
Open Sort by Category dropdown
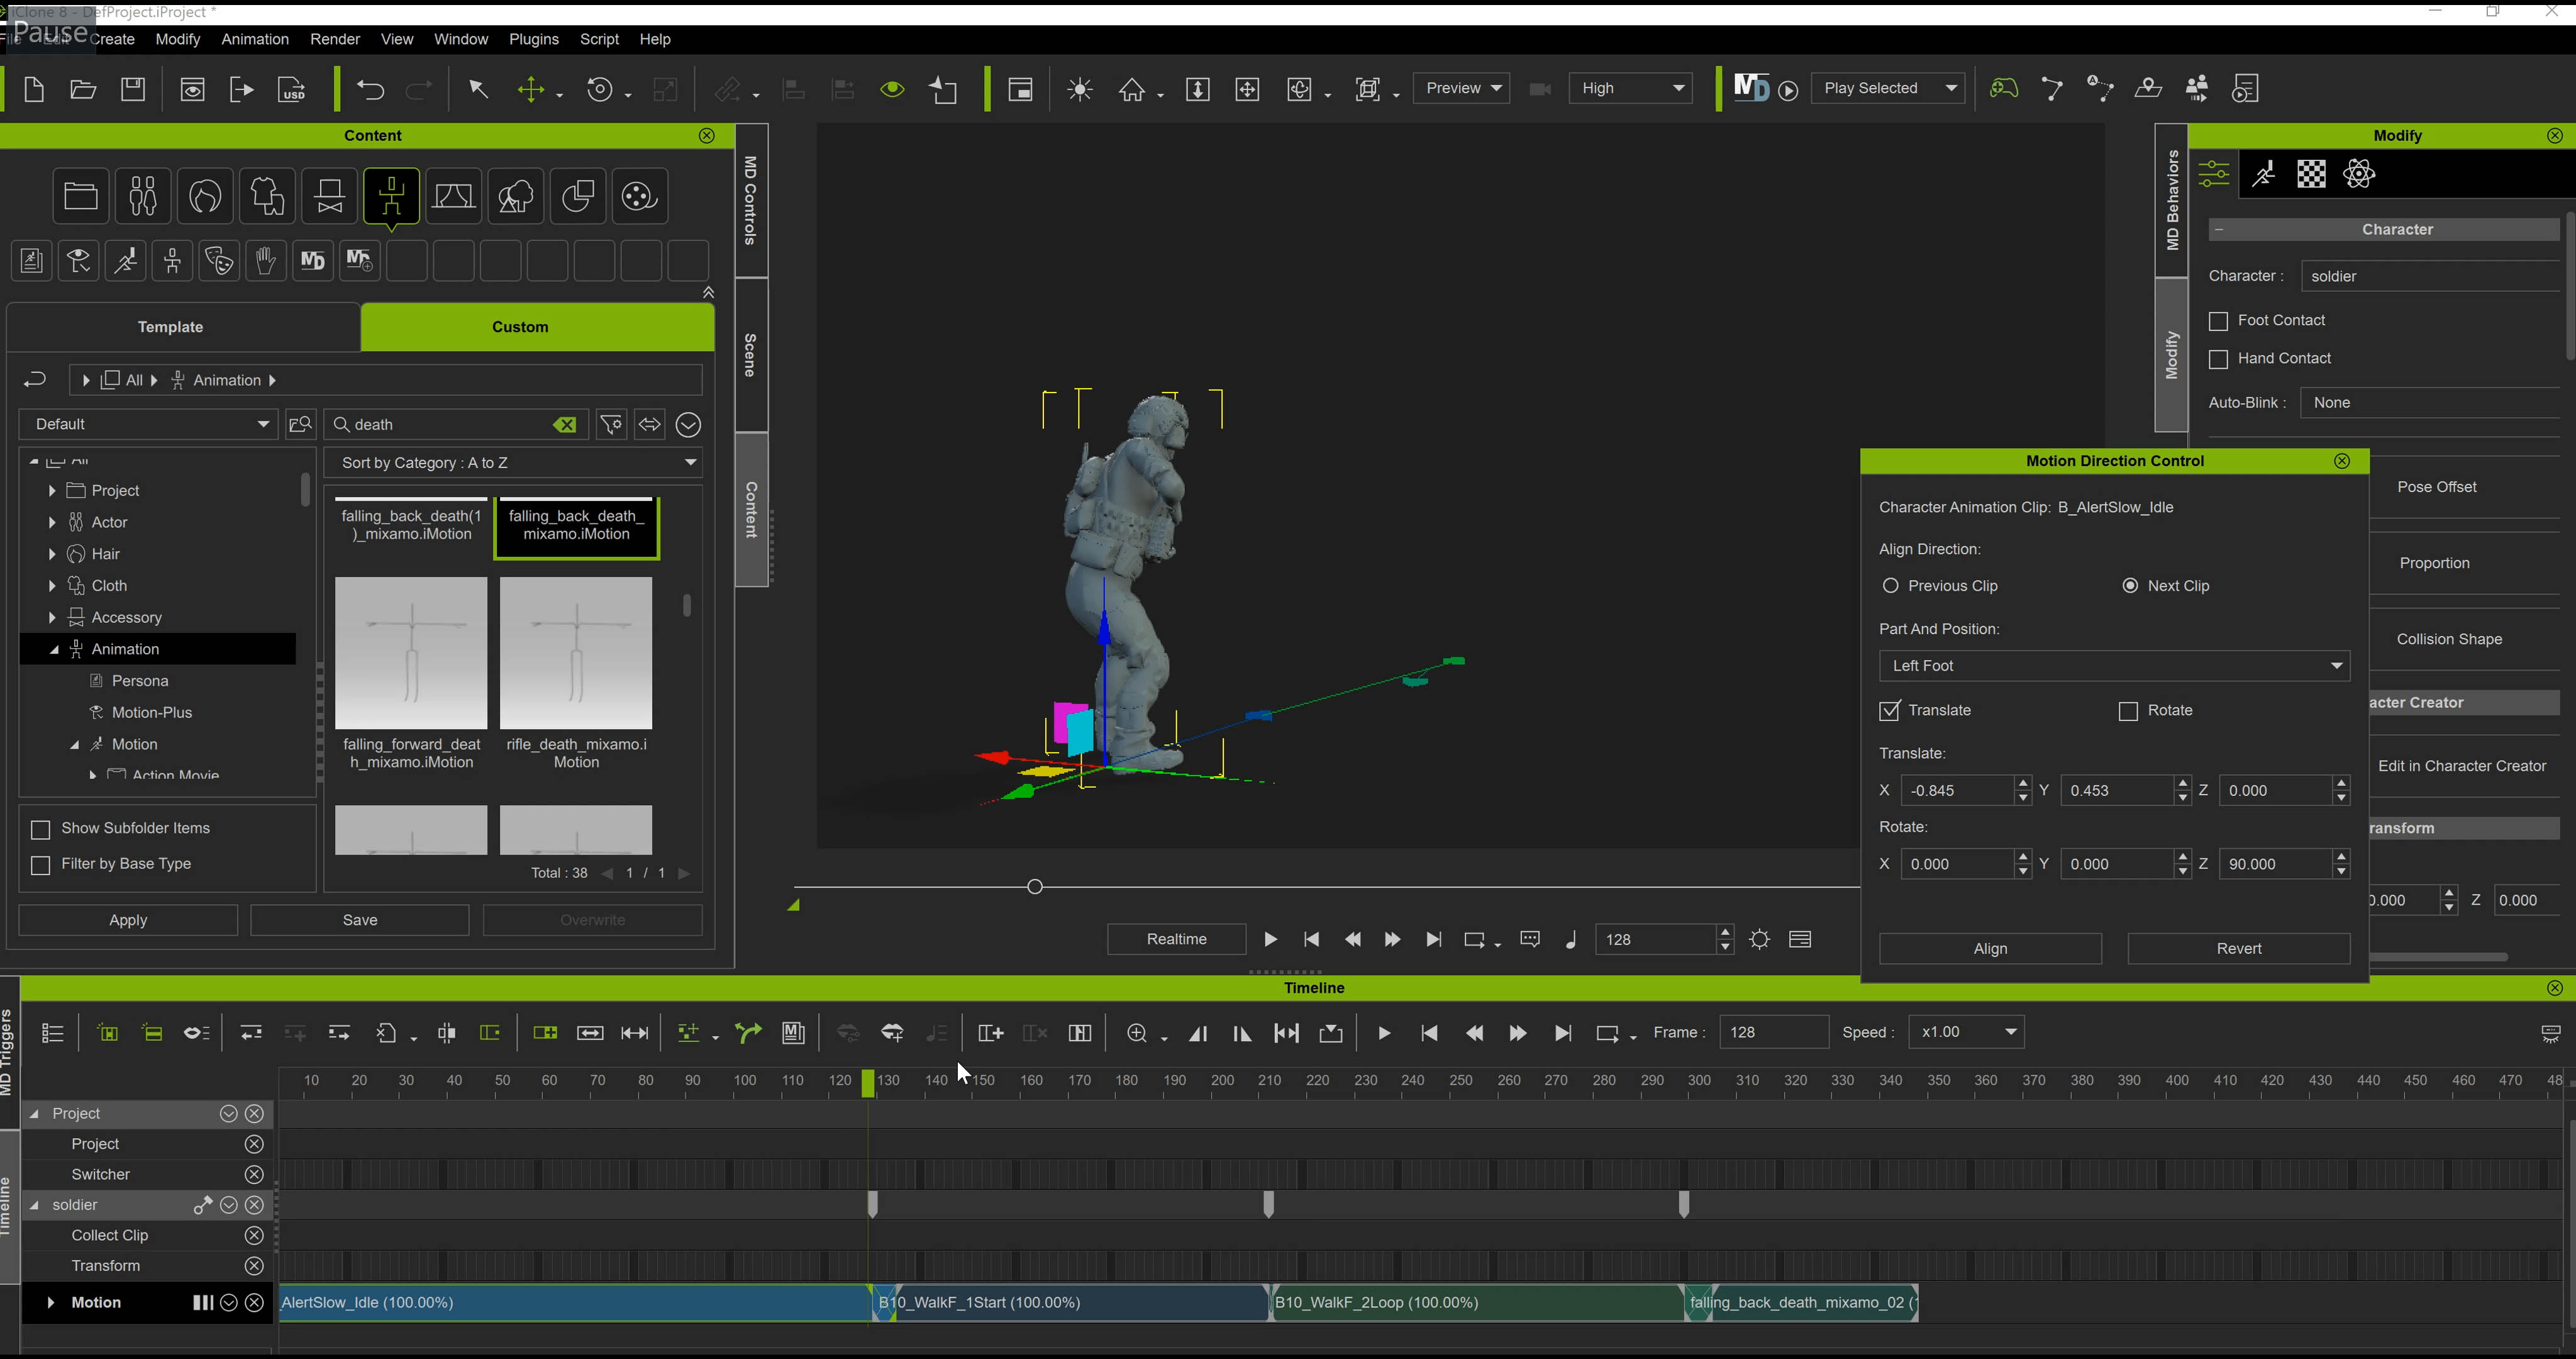coord(513,462)
